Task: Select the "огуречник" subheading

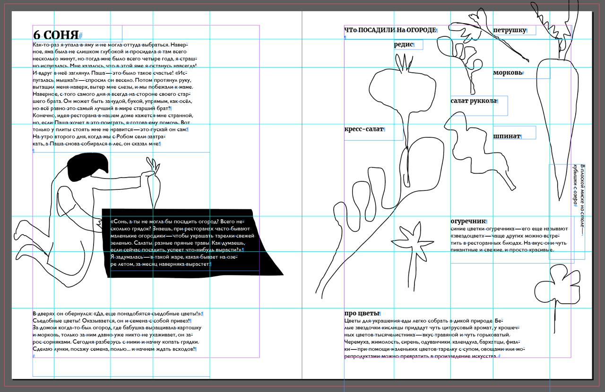Action: [x=468, y=221]
